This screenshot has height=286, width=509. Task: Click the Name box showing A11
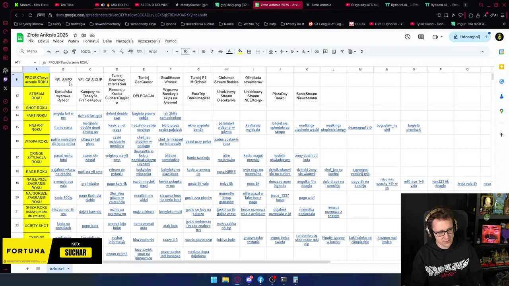26,62
